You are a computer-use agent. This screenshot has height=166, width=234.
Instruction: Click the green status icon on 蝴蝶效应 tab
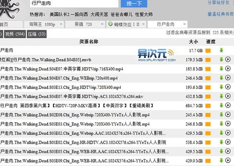(x=110, y=24)
